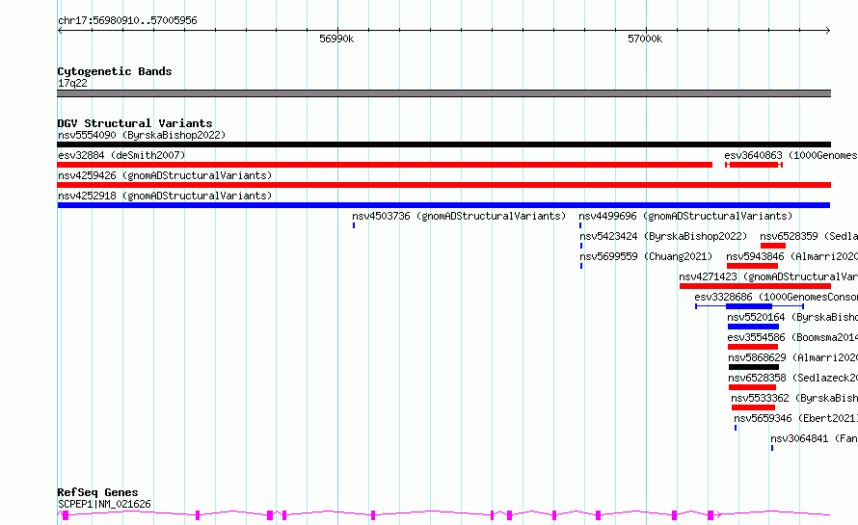858x525 pixels.
Task: Click the nsv5520164 blue variant bar
Action: [x=753, y=327]
